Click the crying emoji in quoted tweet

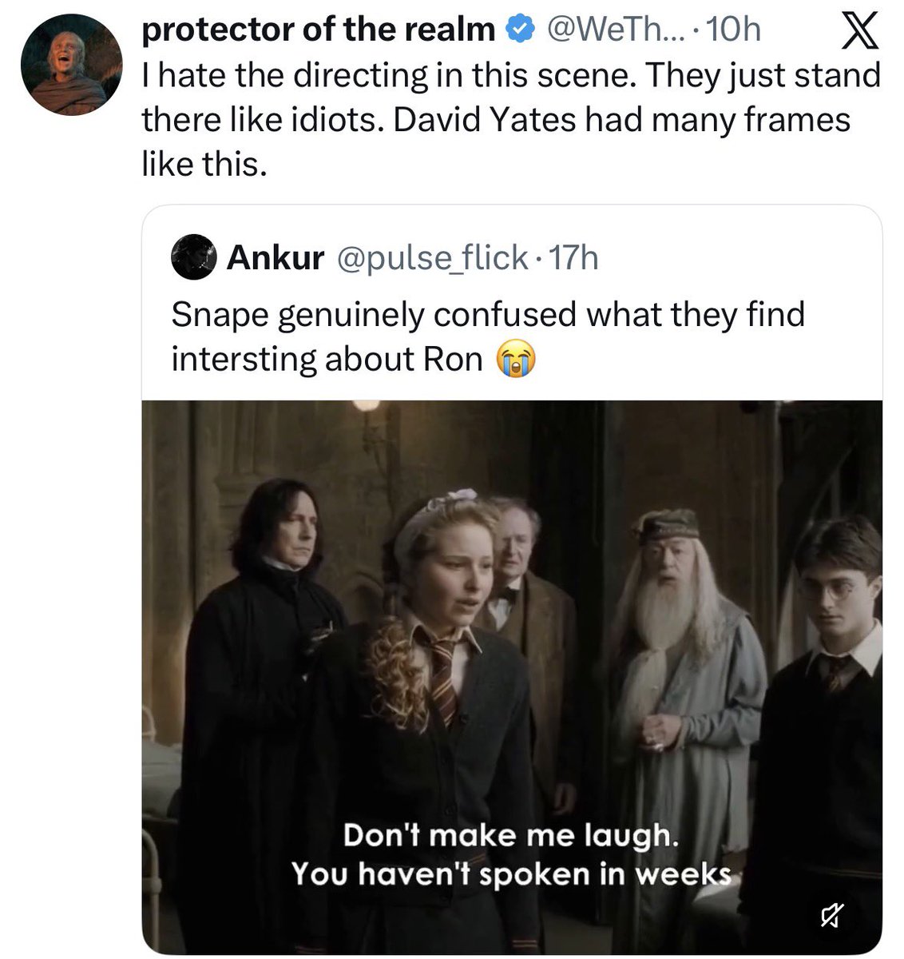point(515,360)
